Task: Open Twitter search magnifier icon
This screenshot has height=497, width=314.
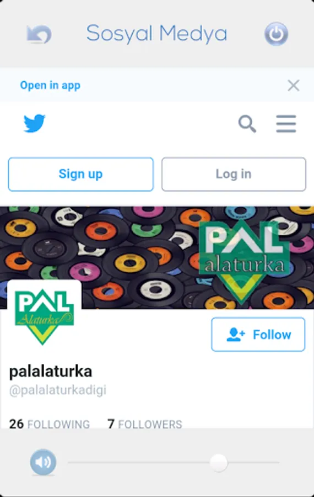Action: click(247, 124)
